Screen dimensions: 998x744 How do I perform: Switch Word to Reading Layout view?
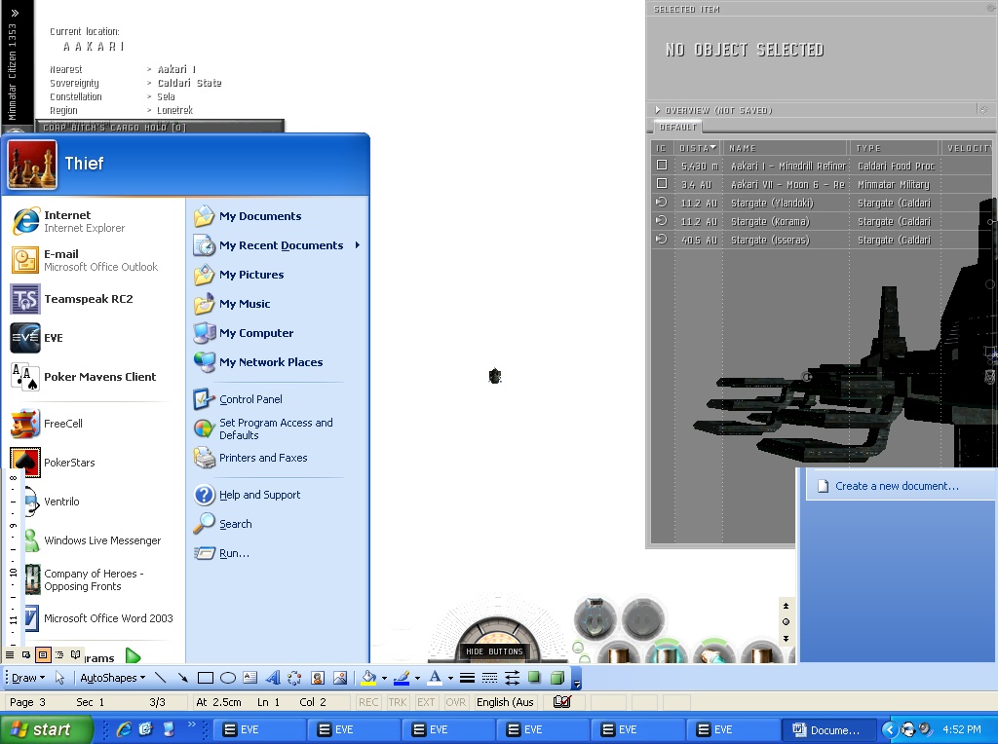[x=76, y=654]
